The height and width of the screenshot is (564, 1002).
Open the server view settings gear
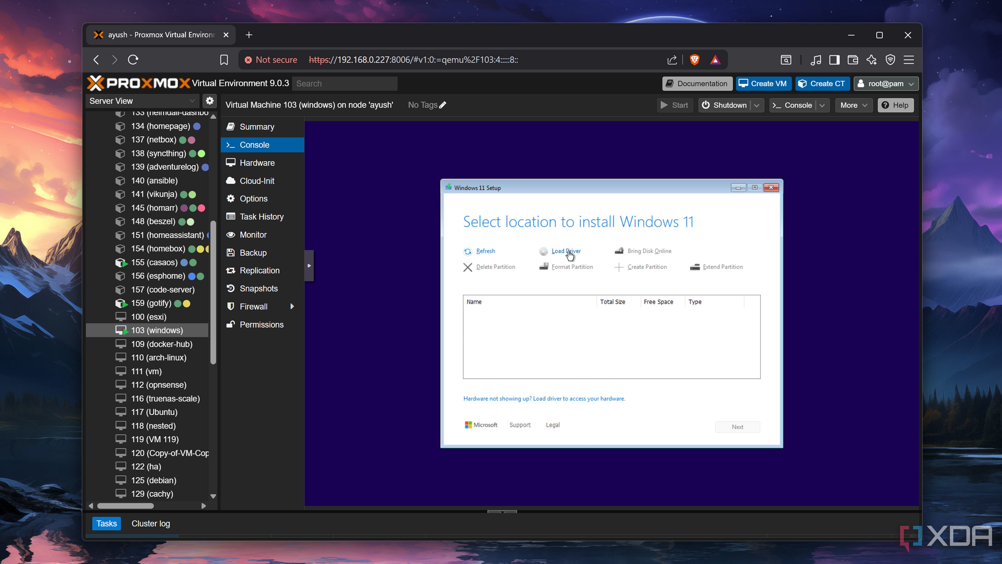tap(210, 101)
